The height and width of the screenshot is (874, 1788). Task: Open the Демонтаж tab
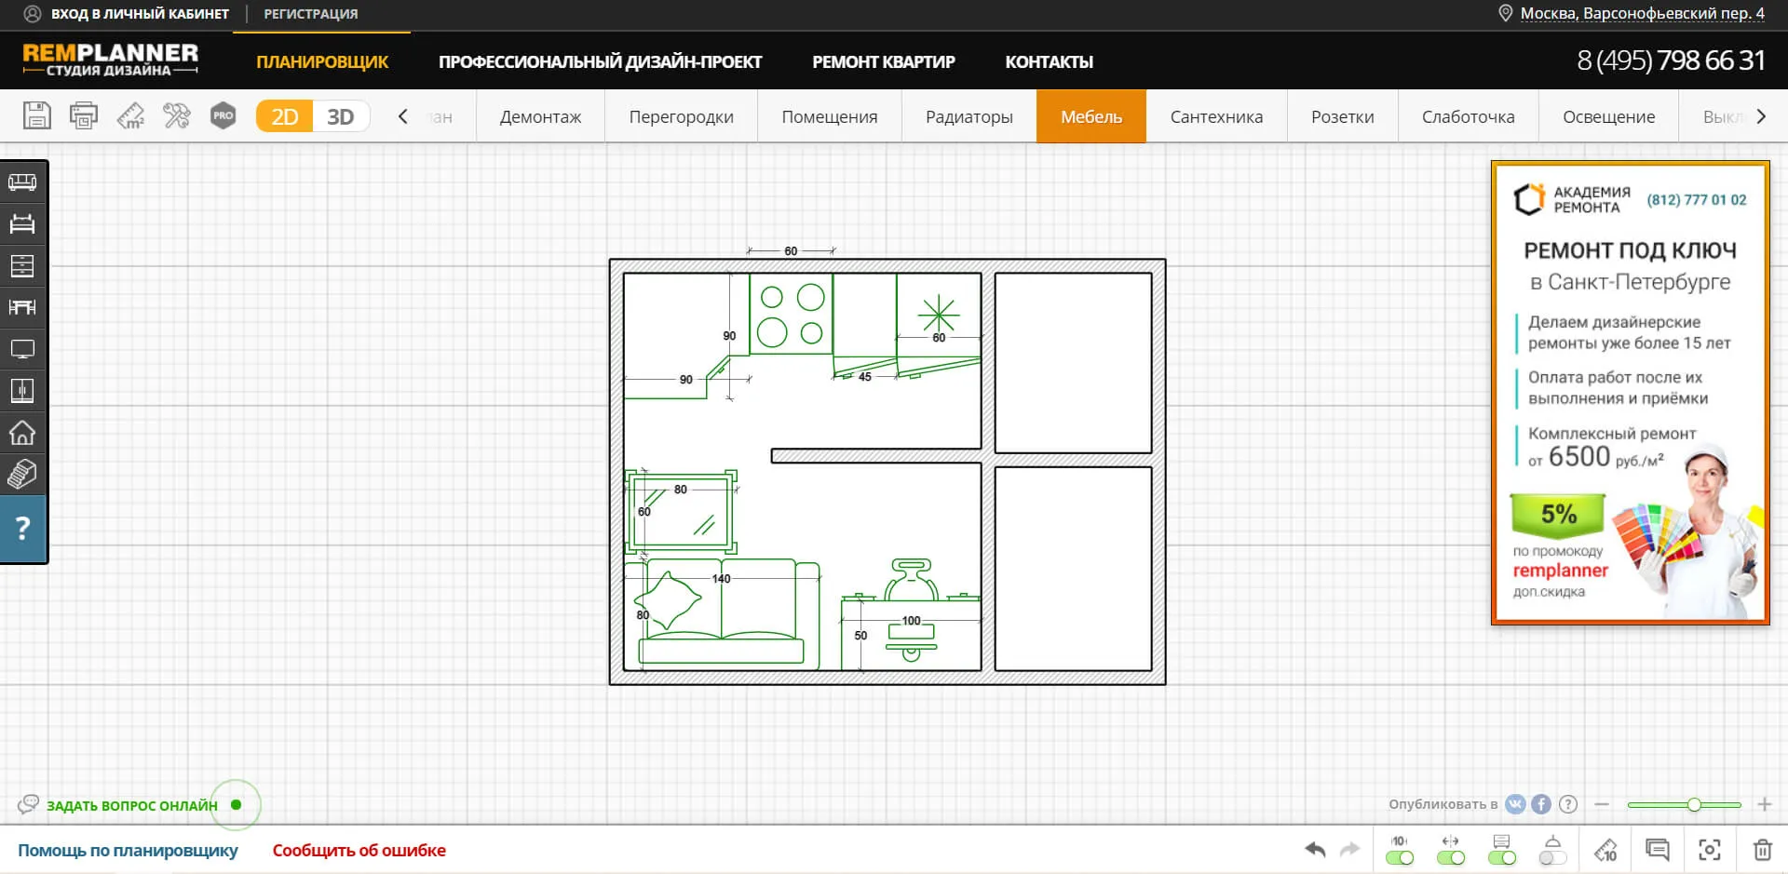(540, 116)
